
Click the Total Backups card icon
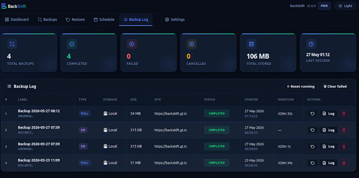(x=12, y=44)
